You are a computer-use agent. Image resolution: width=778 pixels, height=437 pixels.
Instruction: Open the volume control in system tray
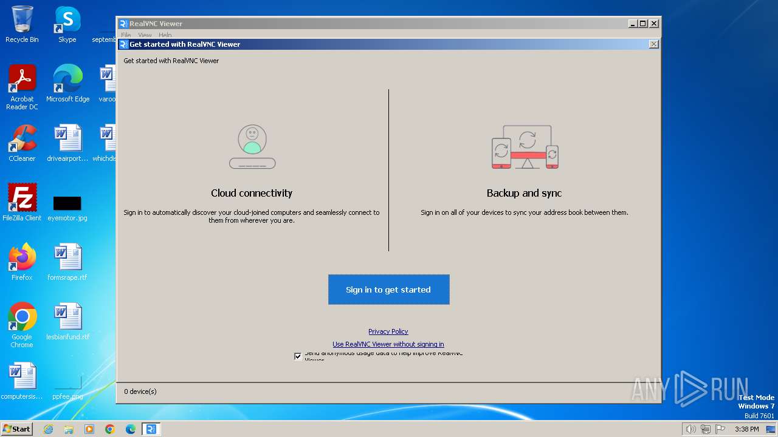(x=690, y=429)
